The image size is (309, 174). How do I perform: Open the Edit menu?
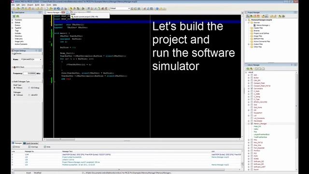click(18, 5)
